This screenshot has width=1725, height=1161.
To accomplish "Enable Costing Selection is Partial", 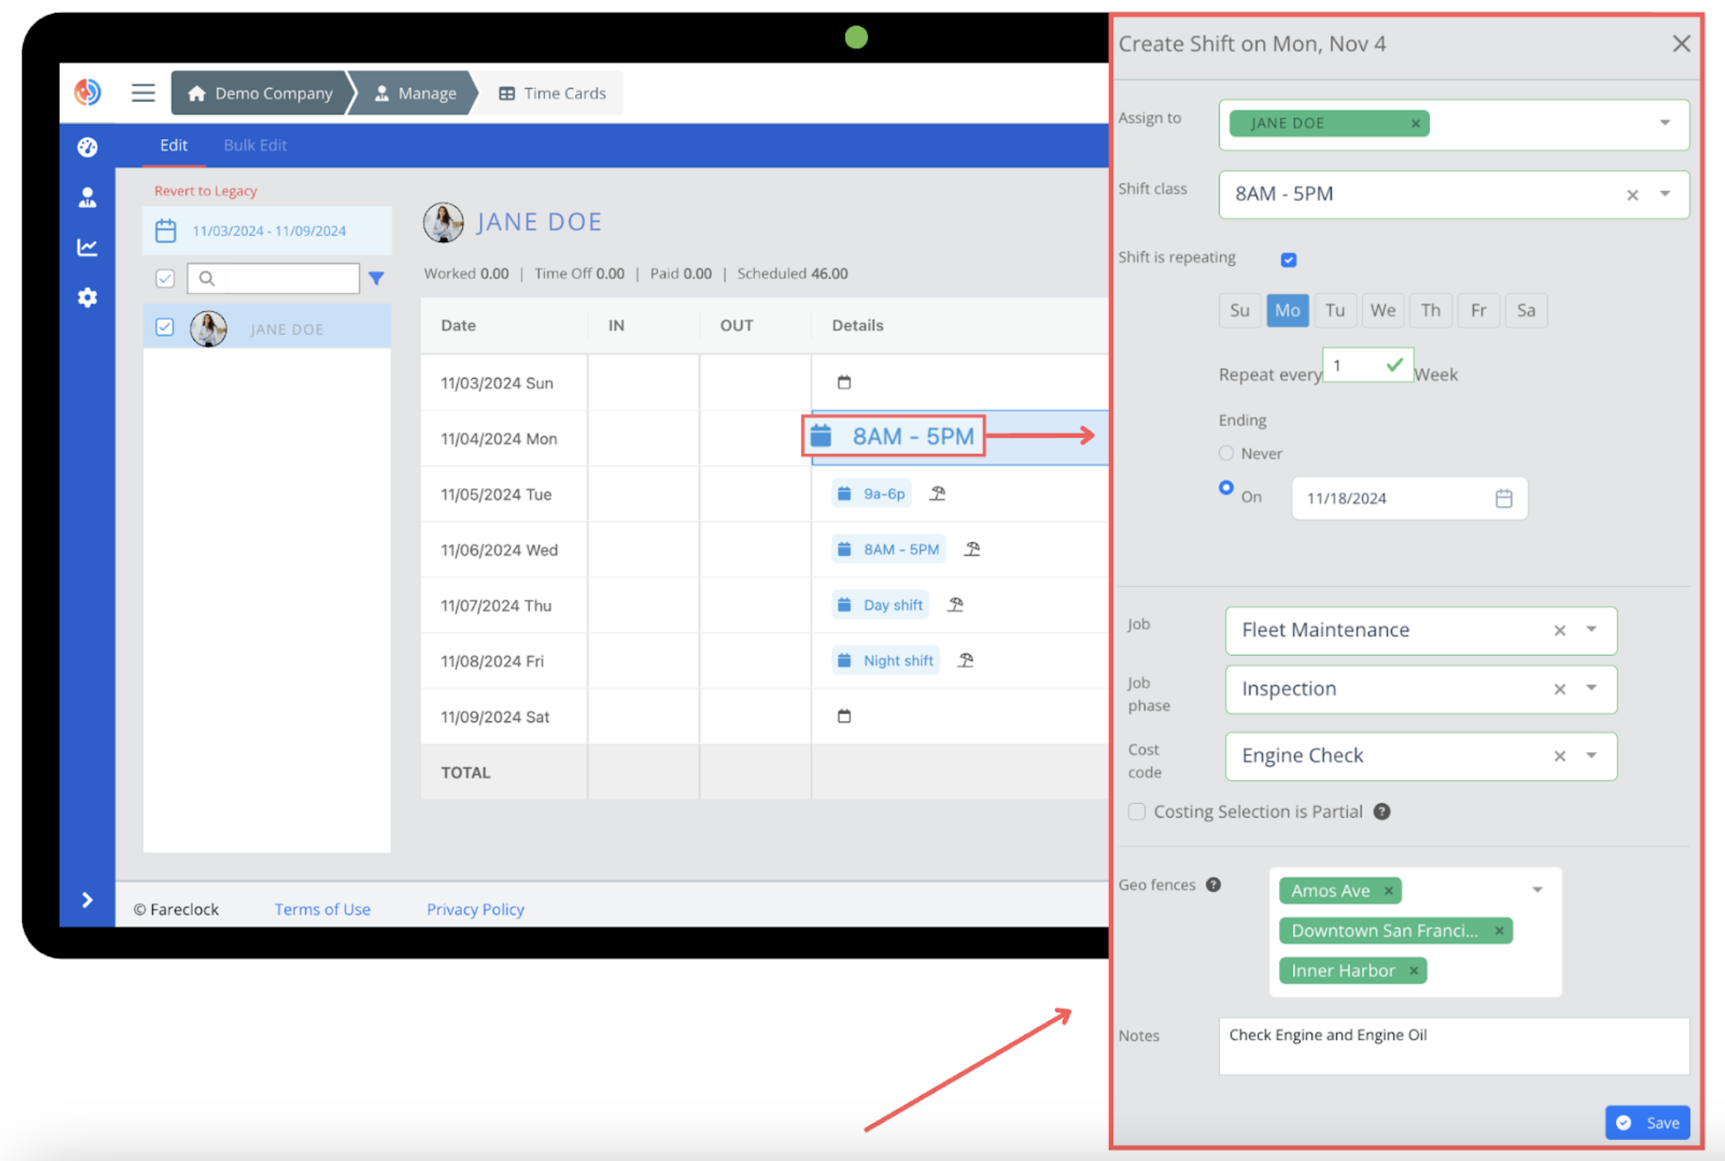I will [x=1136, y=812].
